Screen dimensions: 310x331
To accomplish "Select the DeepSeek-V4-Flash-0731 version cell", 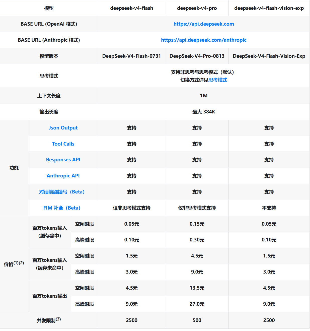I will click(132, 56).
